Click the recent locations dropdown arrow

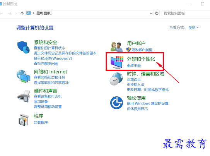point(16,13)
